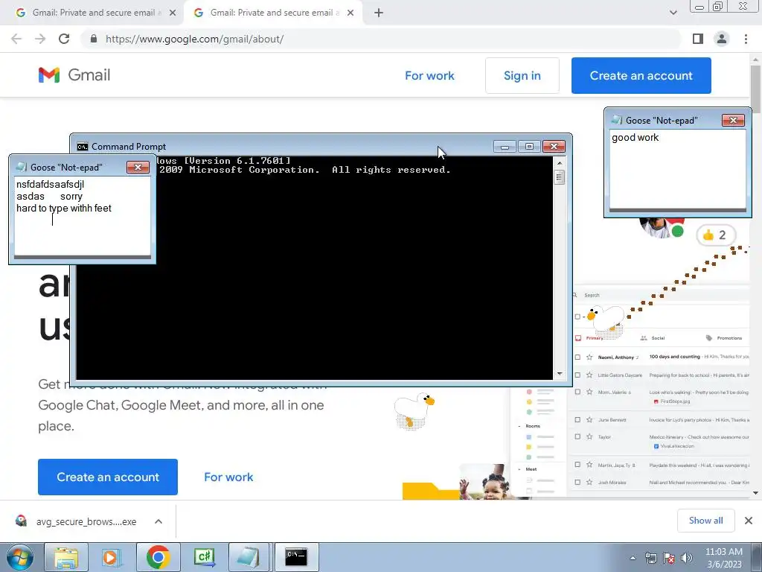
Task: Click the Command Prompt scrollbar thumb
Action: (x=560, y=177)
